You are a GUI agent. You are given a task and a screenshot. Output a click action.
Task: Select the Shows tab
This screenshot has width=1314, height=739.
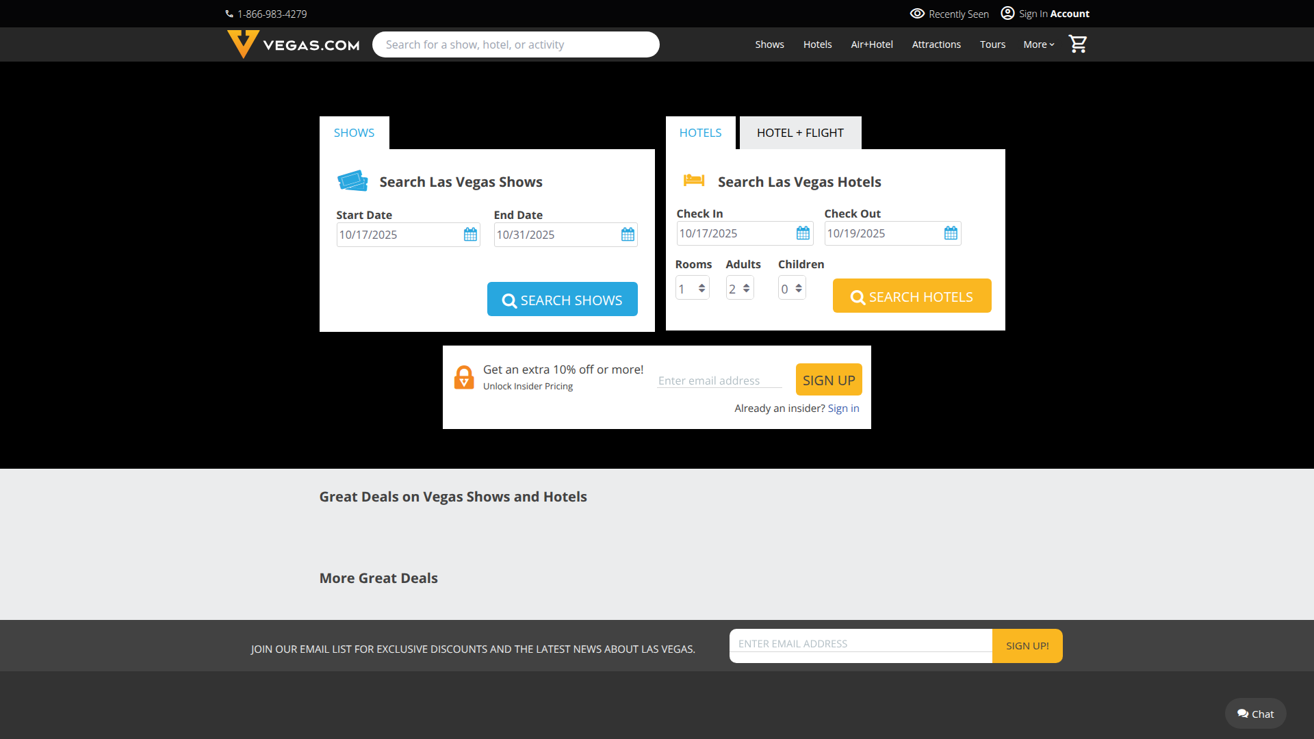354,133
